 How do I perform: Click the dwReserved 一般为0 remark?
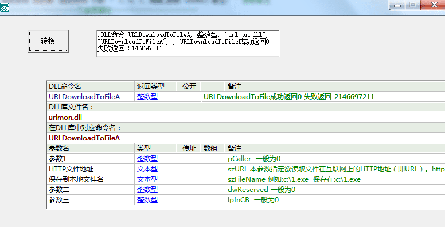[261, 190]
